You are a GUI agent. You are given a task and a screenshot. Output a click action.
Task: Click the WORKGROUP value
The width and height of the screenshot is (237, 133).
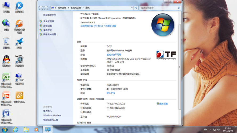(x=114, y=117)
